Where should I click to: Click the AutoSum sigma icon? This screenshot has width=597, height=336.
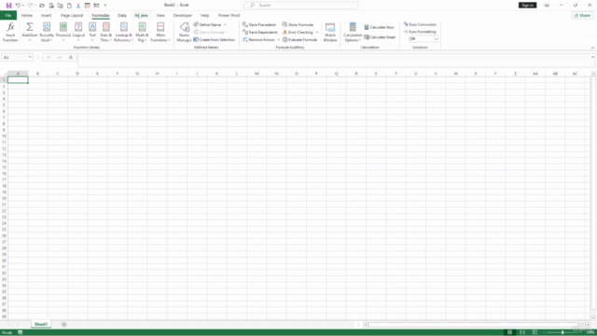29,27
